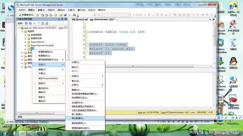Image resolution: width=243 pixels, height=136 pixels.
Task: Collapse the insert into code block on line 6
Action: (87, 45)
